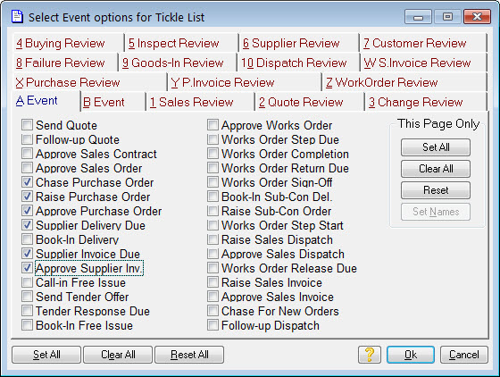
Task: Check Approve Works Order
Action: click(212, 125)
